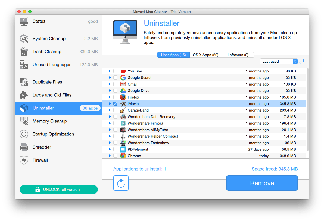Check the Google Drive checkbox
This screenshot has width=324, height=221.
pyautogui.click(x=115, y=91)
